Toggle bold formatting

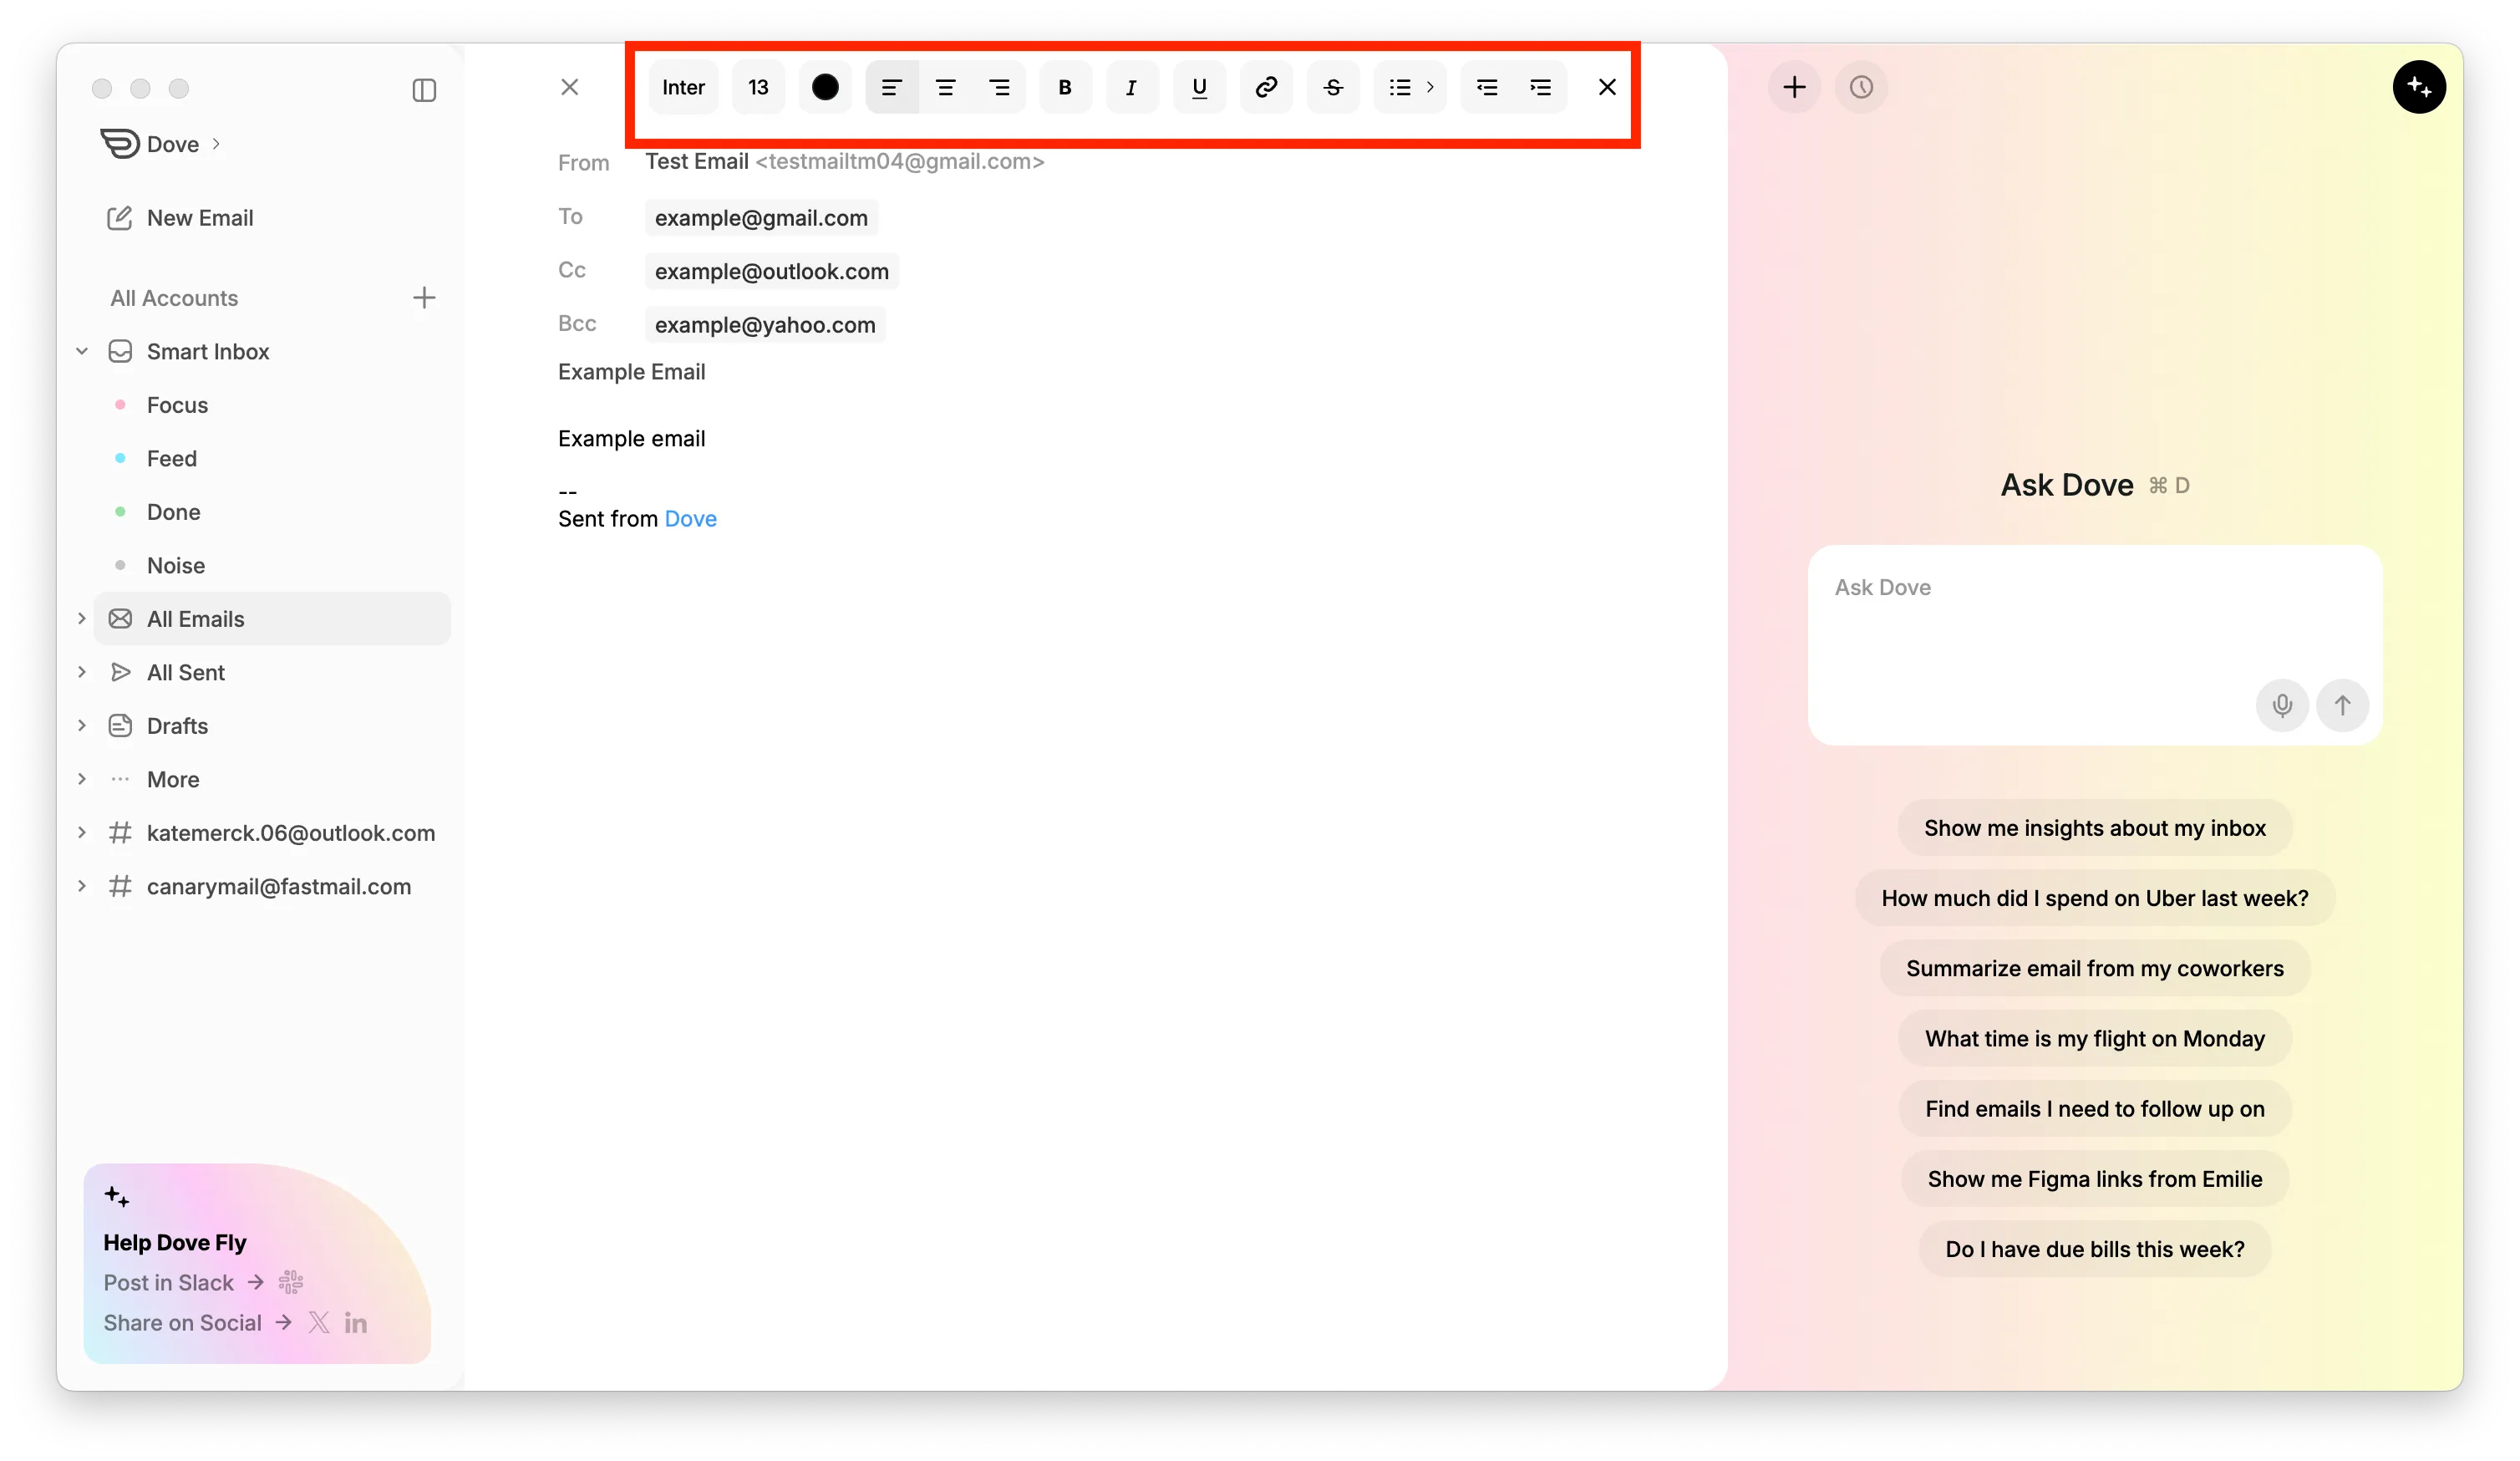point(1065,87)
